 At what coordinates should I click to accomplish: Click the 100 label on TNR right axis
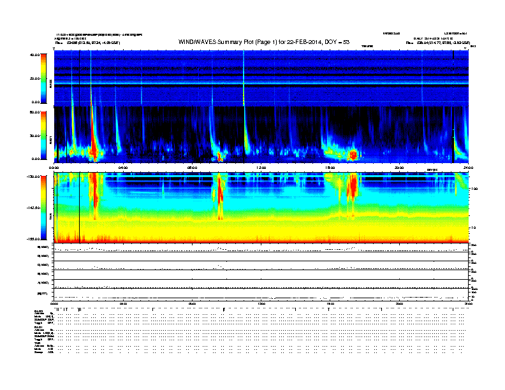pos(474,189)
